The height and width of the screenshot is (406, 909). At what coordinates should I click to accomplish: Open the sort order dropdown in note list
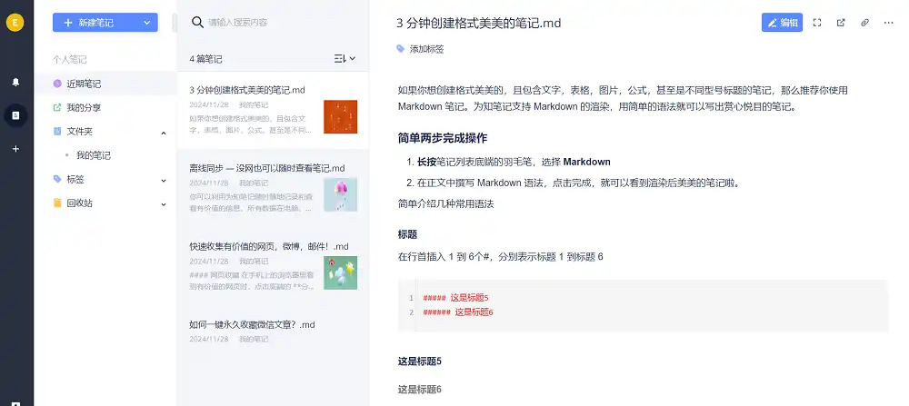pos(345,59)
